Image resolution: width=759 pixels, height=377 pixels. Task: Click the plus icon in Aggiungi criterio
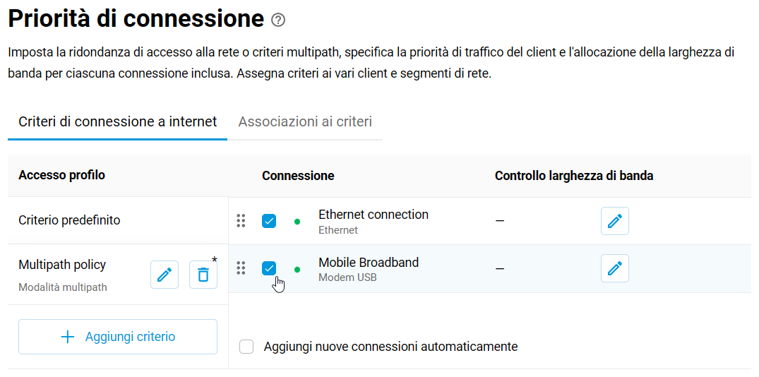coord(68,337)
